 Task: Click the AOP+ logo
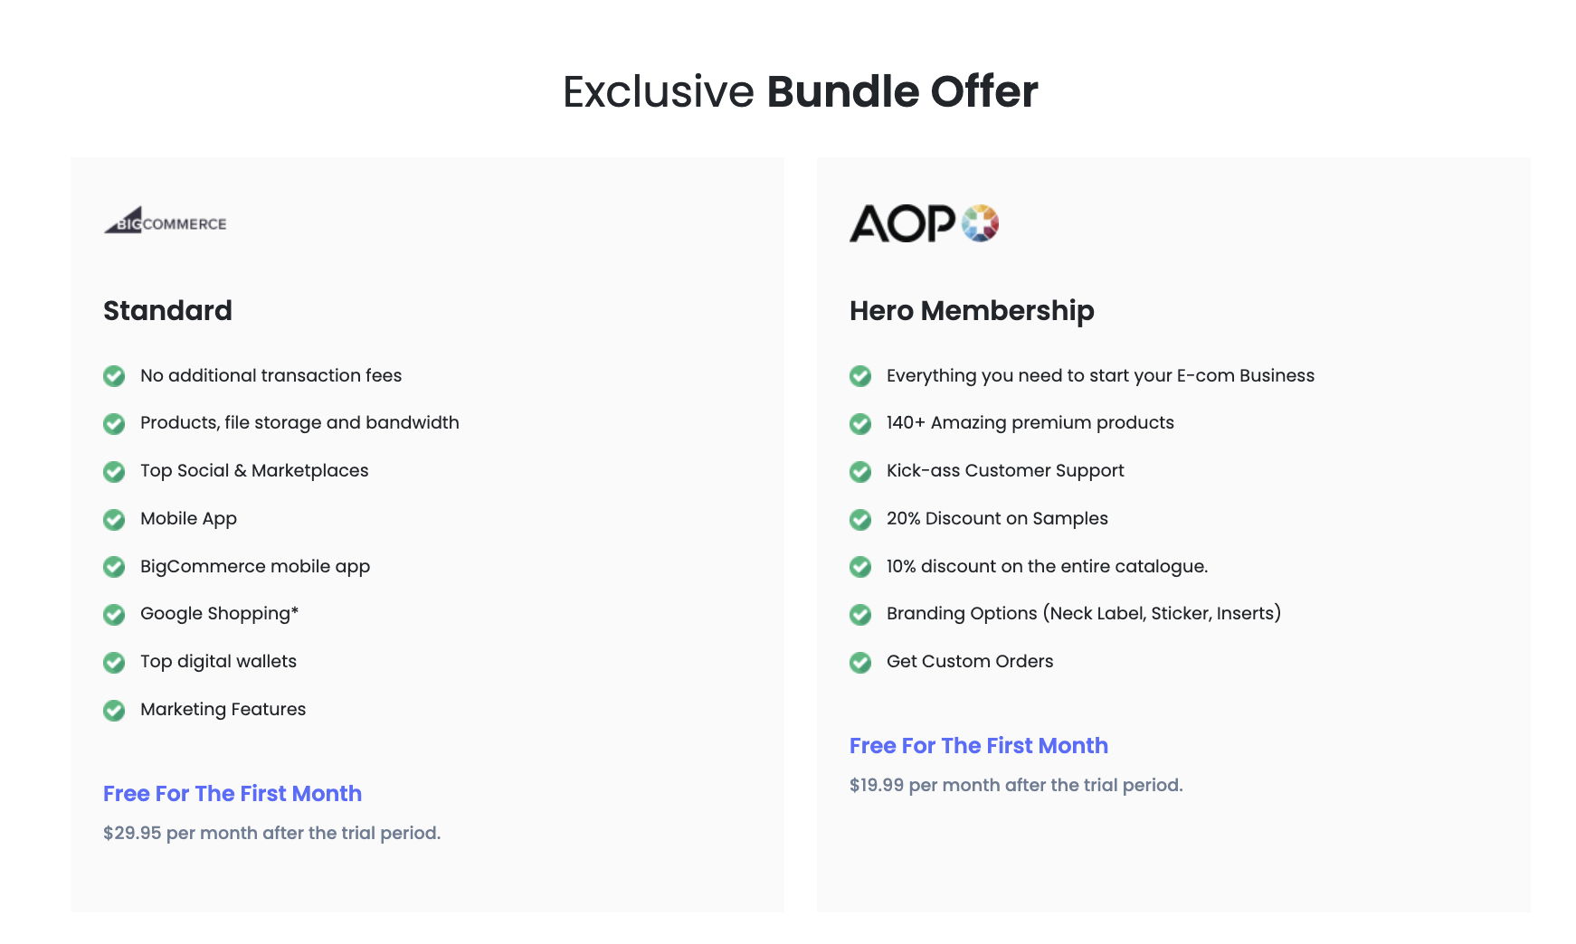[x=924, y=223]
